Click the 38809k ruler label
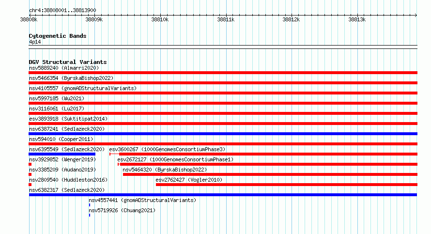Screen dimensions: 431x234 (94, 19)
